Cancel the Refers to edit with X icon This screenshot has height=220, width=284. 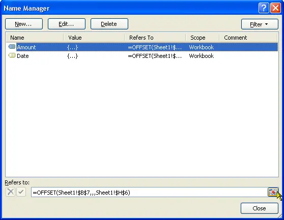pyautogui.click(x=10, y=192)
